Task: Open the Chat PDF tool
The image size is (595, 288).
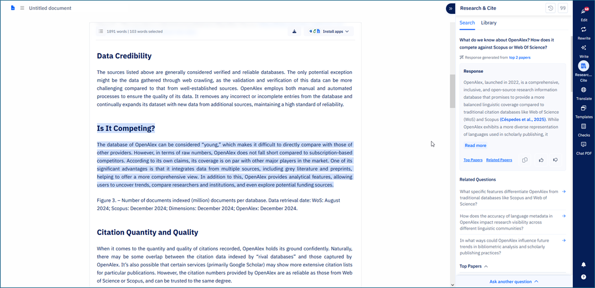Action: pyautogui.click(x=584, y=148)
